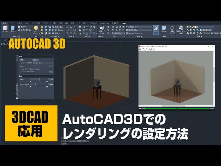Click the exposure value field showing 9.2
This screenshot has width=221, height=166.
point(51,79)
